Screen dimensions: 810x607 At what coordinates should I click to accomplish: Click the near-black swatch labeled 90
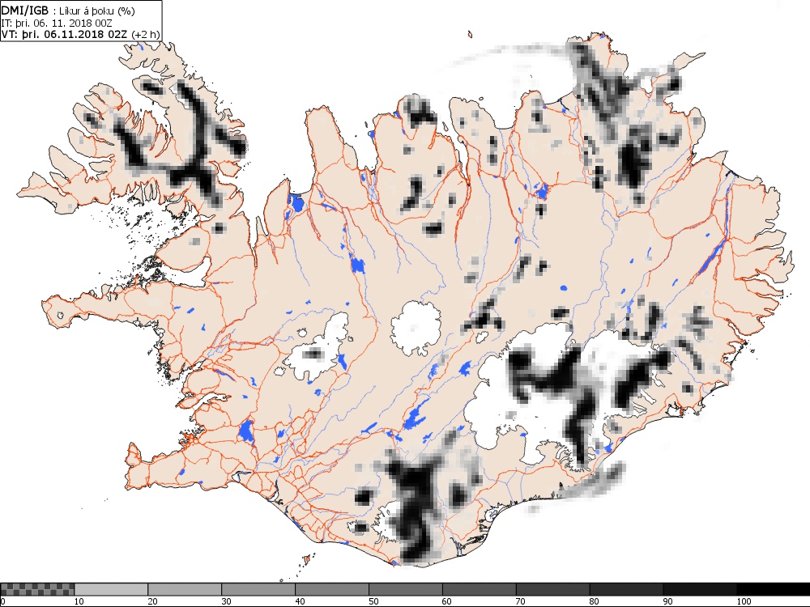(700, 589)
